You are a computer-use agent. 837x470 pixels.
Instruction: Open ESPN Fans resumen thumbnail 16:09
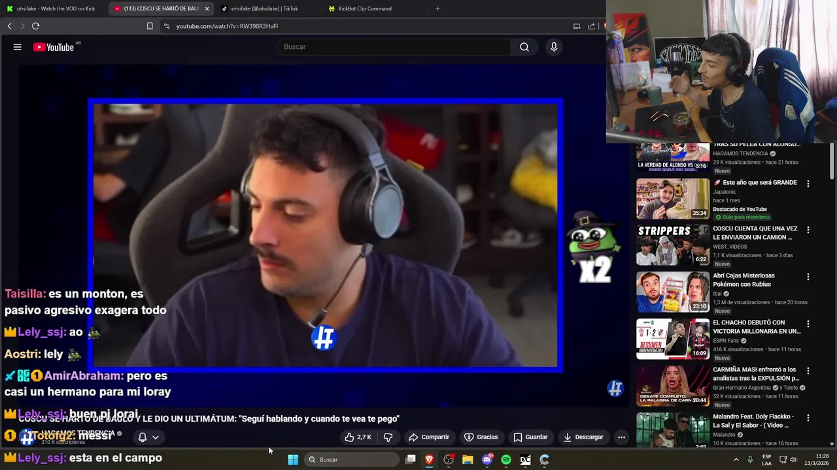click(673, 339)
